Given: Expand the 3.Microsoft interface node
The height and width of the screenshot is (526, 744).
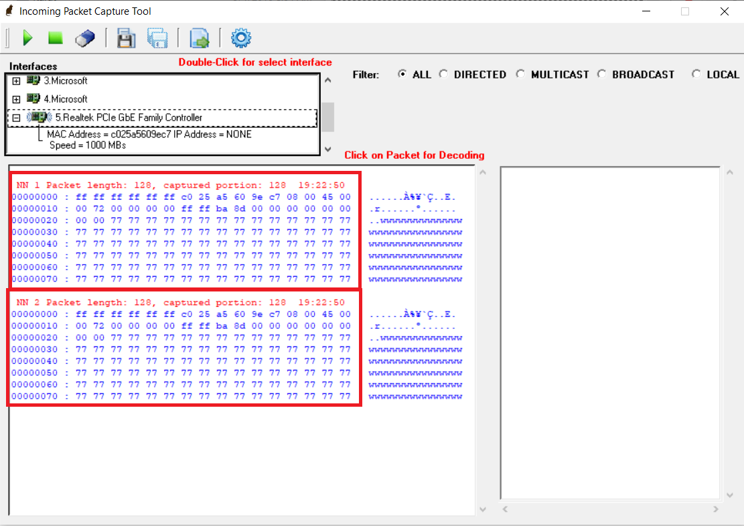Looking at the screenshot, I should 17,81.
